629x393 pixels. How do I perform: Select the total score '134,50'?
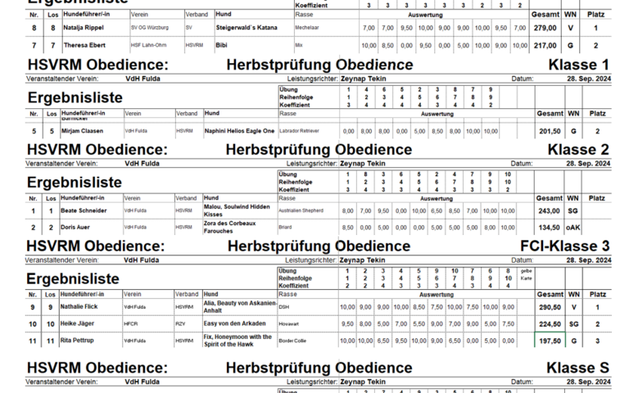point(549,228)
